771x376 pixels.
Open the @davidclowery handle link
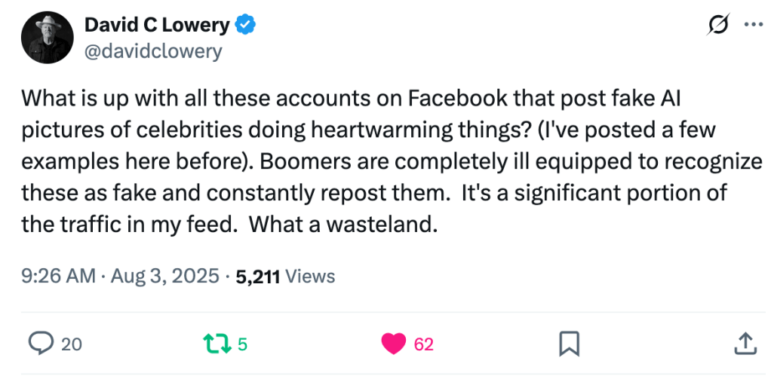tap(152, 51)
